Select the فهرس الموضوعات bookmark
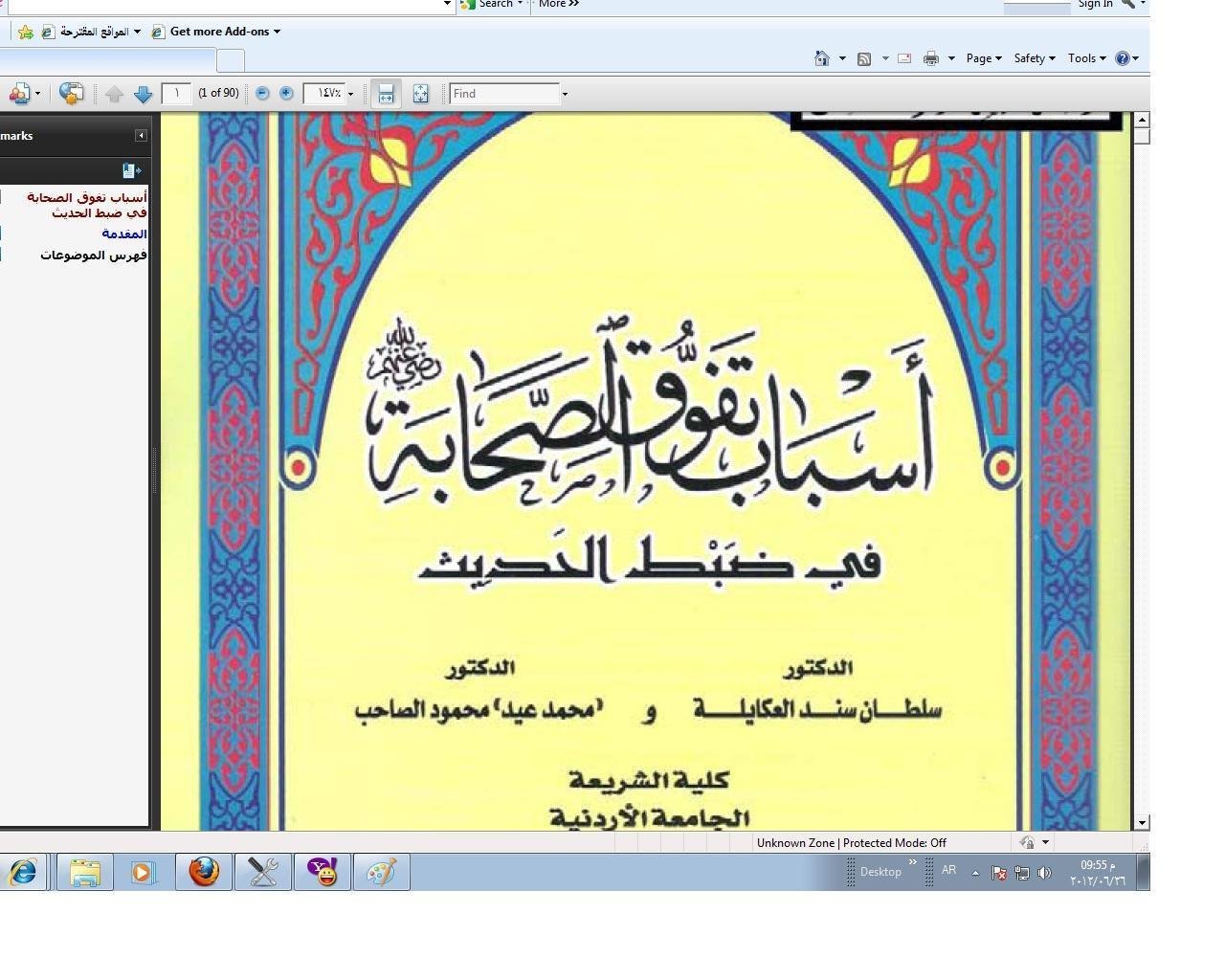This screenshot has width=1225, height=980. [x=93, y=255]
